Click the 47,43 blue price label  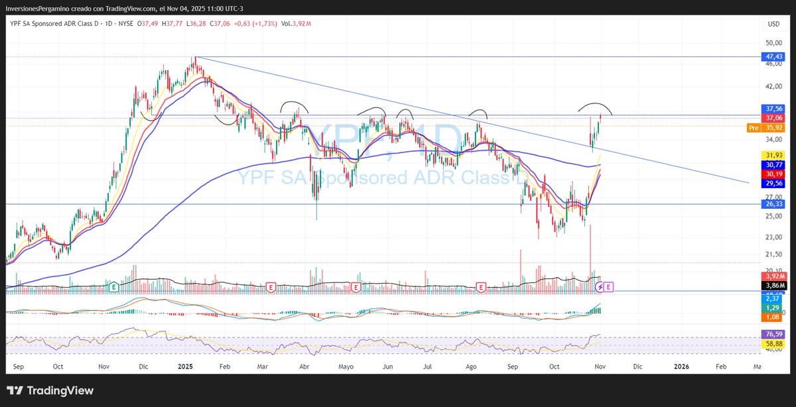click(x=773, y=57)
